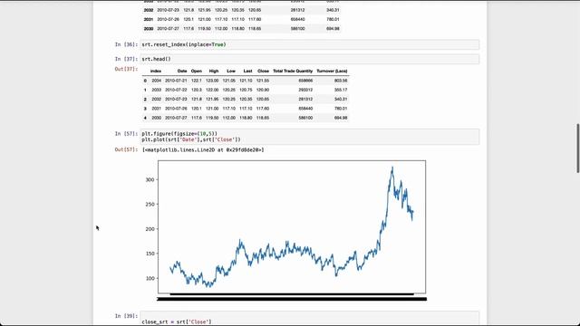Click the 'Last' column header in Out[37]
Image resolution: width=580 pixels, height=326 pixels.
[247, 71]
